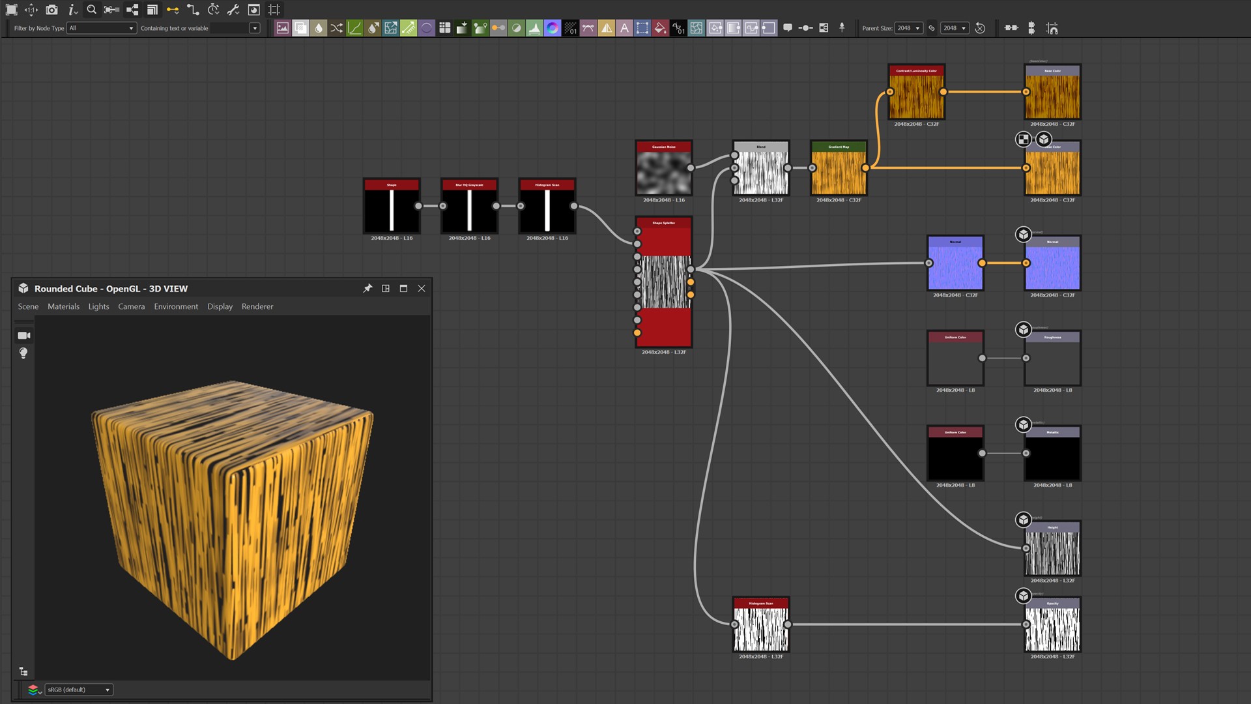
Task: Click the Containing text or variable field
Action: (229, 28)
